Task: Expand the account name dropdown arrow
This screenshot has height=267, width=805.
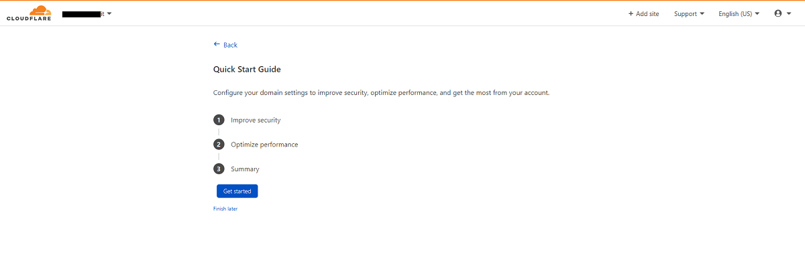Action: [x=109, y=13]
